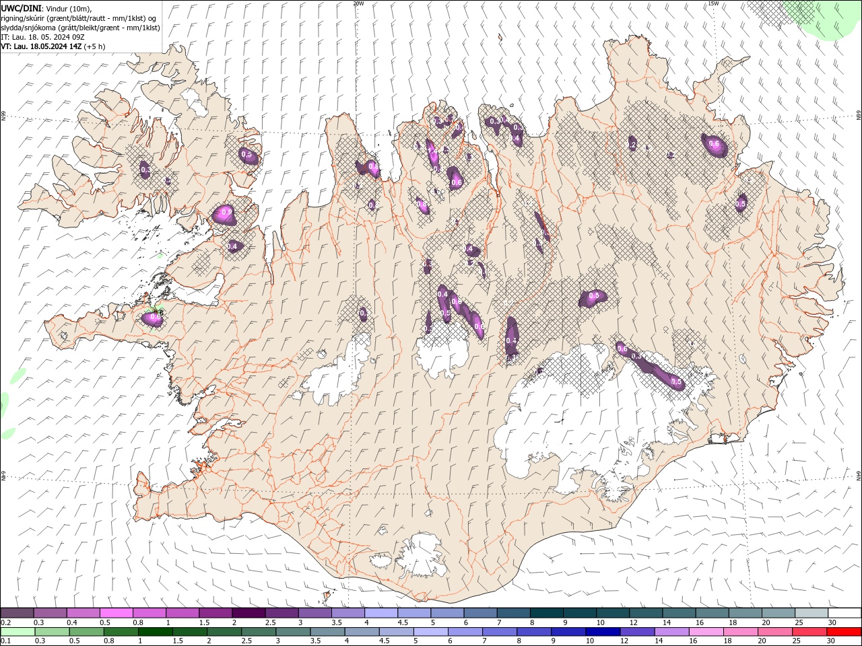Choose the 0.4 orchid swatch in top legend row
The height and width of the screenshot is (646, 862).
83,613
